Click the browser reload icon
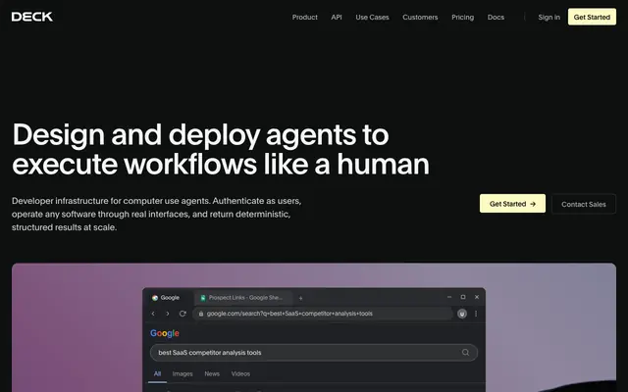Viewport: 628px width, 392px height. pyautogui.click(x=183, y=314)
